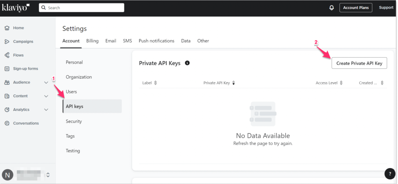
Task: Click the No Data Available message
Action: coord(263,136)
